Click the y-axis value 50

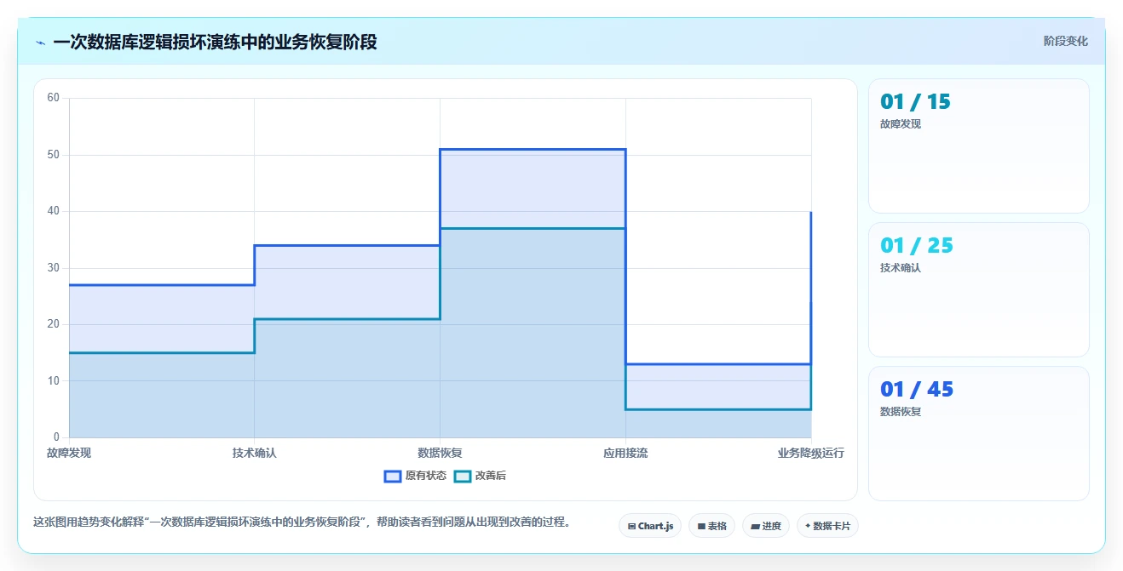tap(53, 155)
